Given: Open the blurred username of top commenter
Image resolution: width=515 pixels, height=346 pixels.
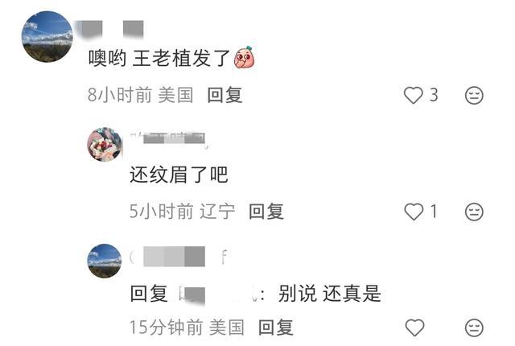Looking at the screenshot, I should tap(111, 29).
